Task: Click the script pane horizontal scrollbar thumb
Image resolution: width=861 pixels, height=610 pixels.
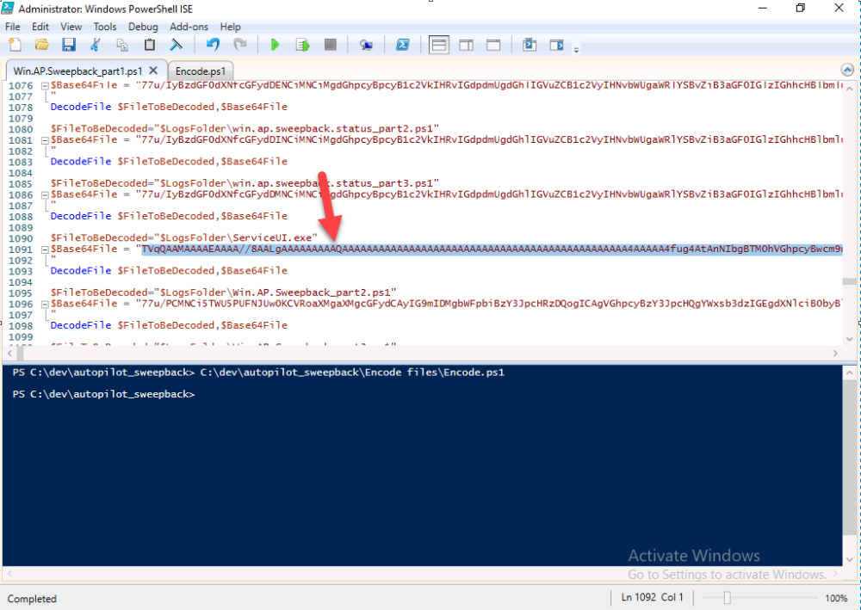Action: (20, 354)
